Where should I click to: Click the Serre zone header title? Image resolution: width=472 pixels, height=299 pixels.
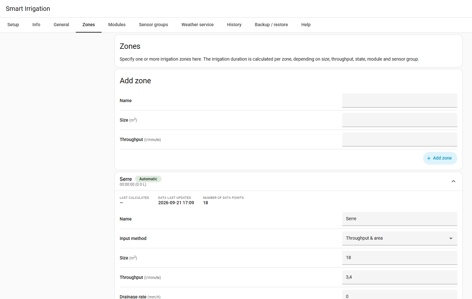click(126, 179)
